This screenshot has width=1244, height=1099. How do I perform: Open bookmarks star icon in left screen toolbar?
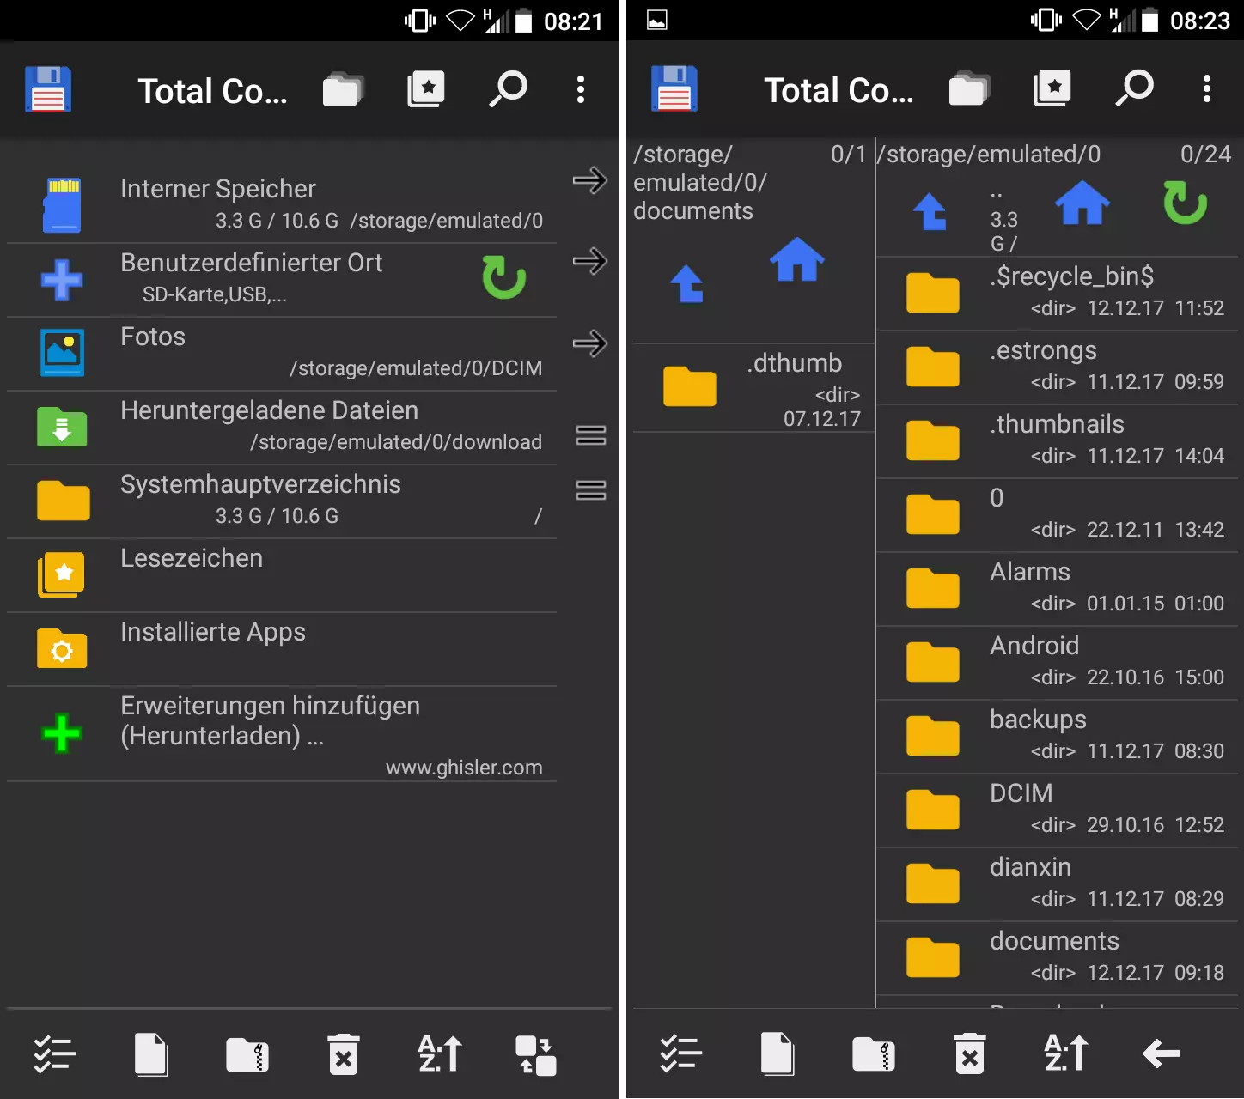(425, 89)
